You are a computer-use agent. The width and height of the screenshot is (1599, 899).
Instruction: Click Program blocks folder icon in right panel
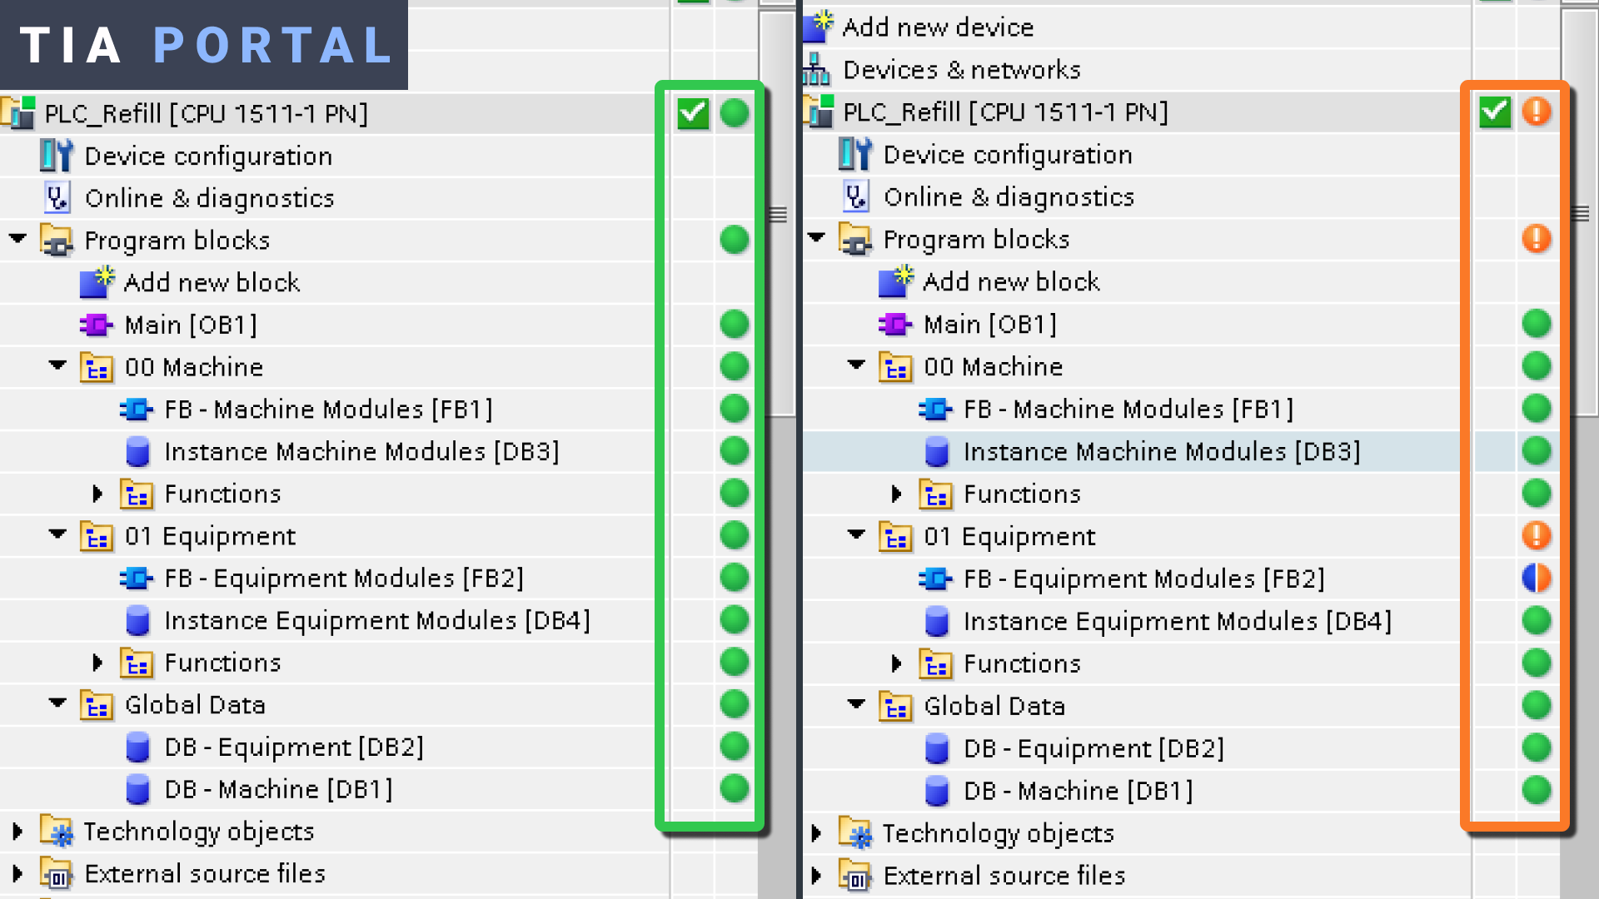[x=855, y=240]
